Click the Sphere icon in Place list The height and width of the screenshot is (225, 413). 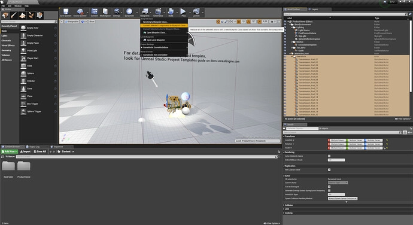[x=23, y=74]
